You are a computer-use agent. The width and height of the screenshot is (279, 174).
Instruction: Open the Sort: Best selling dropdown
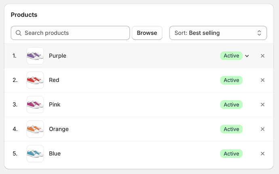[218, 33]
